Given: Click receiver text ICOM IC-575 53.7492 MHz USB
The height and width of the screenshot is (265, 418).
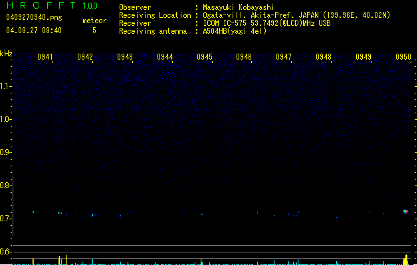Looking at the screenshot, I should pyautogui.click(x=266, y=23).
